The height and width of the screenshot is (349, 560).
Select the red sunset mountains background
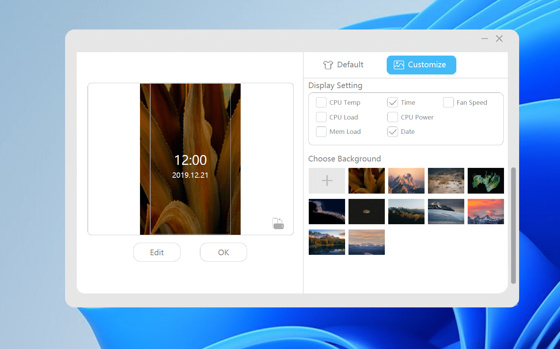click(485, 211)
